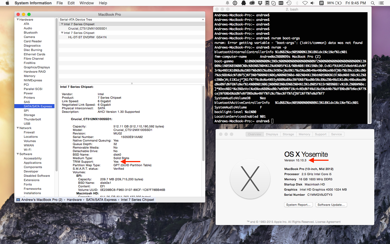
Task: Click the starred bookmark menu bar icon
Action: click(267, 3)
